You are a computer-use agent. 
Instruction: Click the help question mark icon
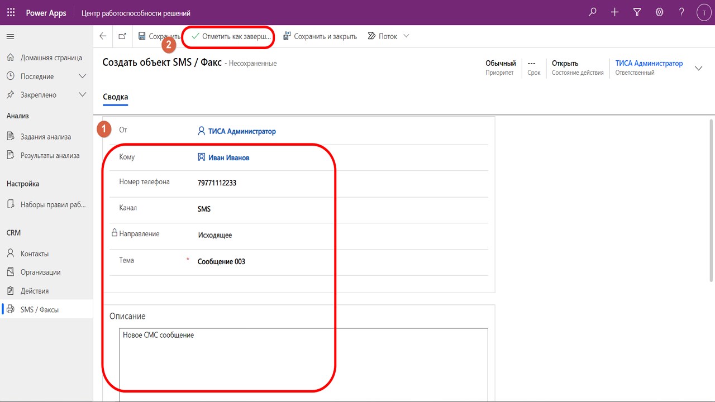(x=681, y=12)
